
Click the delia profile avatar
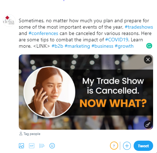(9, 20)
